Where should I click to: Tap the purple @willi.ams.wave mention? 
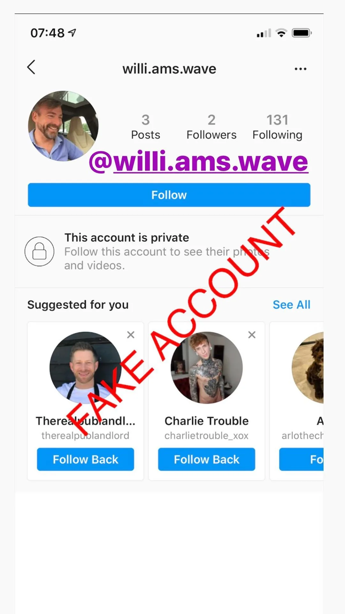198,162
